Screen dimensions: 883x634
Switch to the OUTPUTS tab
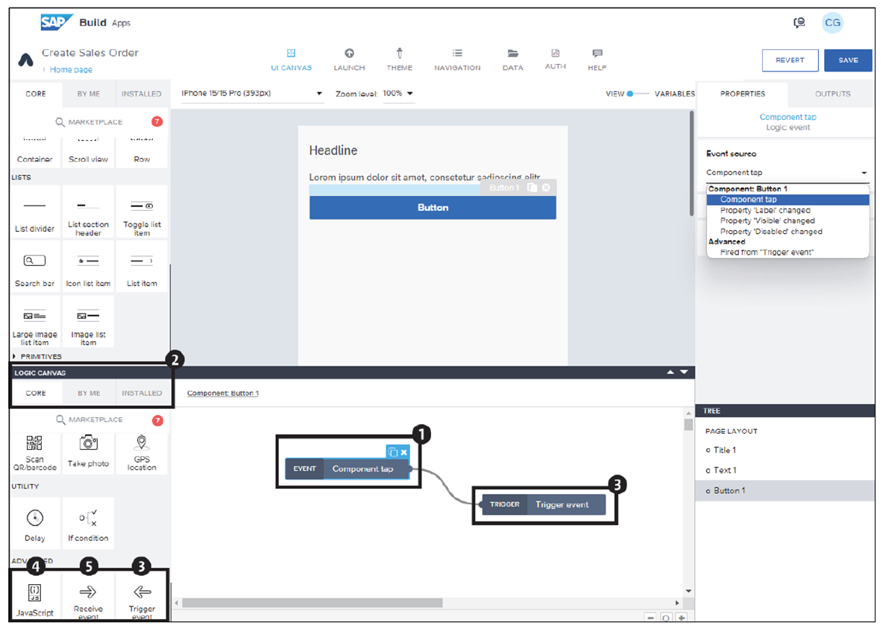coord(832,93)
